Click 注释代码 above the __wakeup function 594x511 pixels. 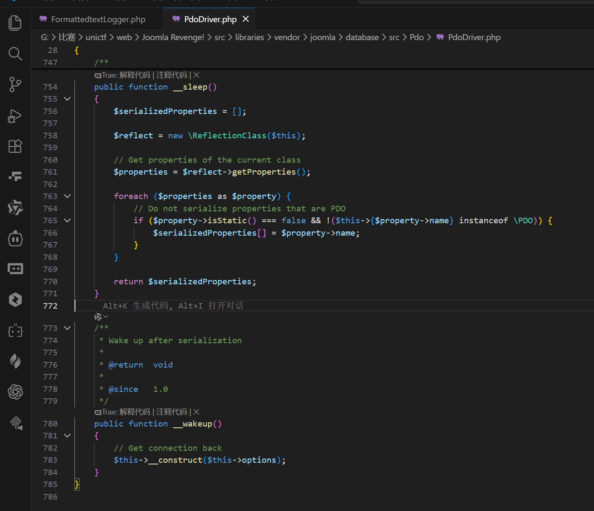click(172, 412)
